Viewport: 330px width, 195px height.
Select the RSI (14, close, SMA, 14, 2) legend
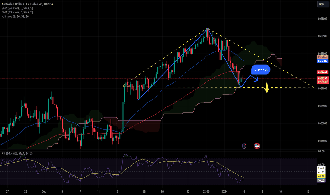(x=17, y=153)
